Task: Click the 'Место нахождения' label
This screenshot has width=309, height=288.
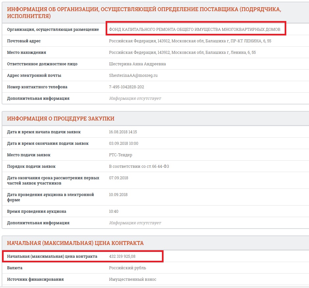Action: click(x=27, y=53)
